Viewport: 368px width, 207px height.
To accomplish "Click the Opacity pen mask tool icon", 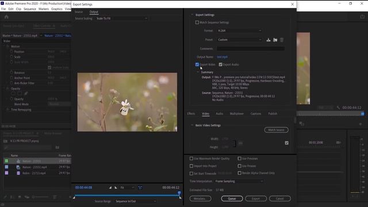I will click(26, 93).
